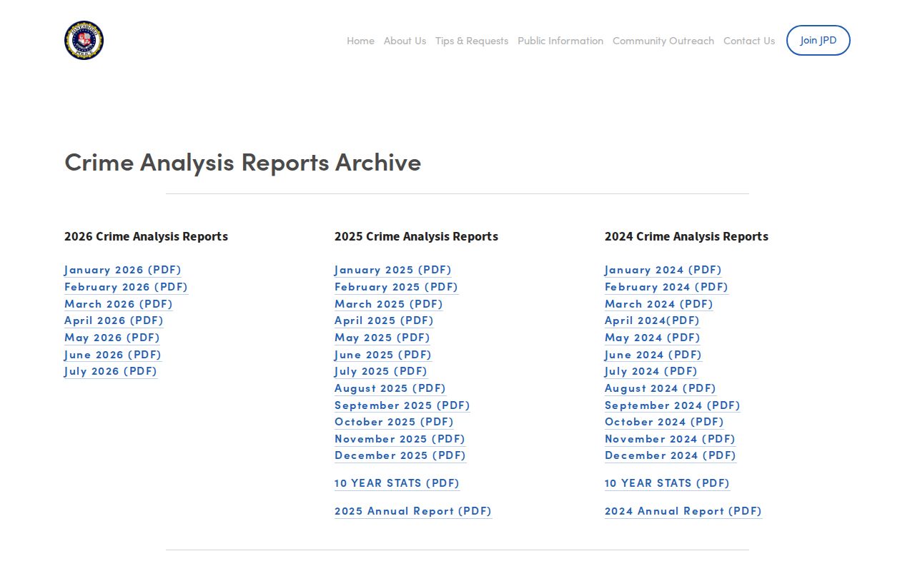Open the About Us menu
Screen dimensions: 915x571
(405, 41)
